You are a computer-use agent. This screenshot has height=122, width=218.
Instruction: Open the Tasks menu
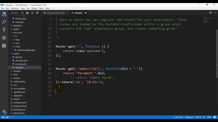click(x=41, y=8)
